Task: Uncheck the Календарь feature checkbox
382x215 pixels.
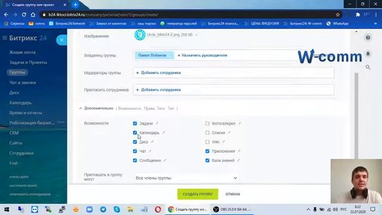Action: pyautogui.click(x=135, y=133)
